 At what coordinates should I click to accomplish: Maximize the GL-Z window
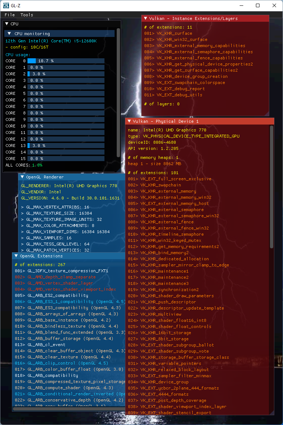[258, 5]
